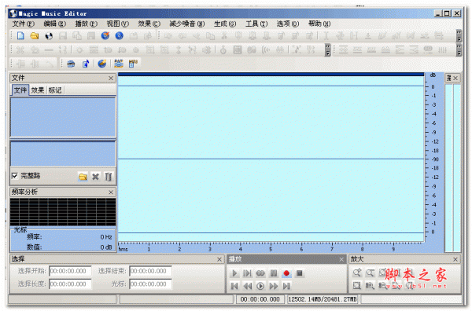The height and width of the screenshot is (311, 472).
Task: Click the play-to-end button next to Play
Action: click(248, 273)
